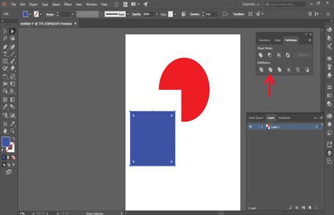Select the Gradient tool
This screenshot has height=215, width=334.
pyautogui.click(x=12, y=99)
